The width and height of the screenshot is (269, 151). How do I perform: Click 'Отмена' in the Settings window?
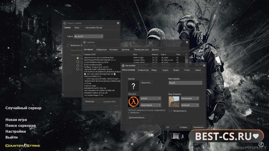click(x=185, y=127)
